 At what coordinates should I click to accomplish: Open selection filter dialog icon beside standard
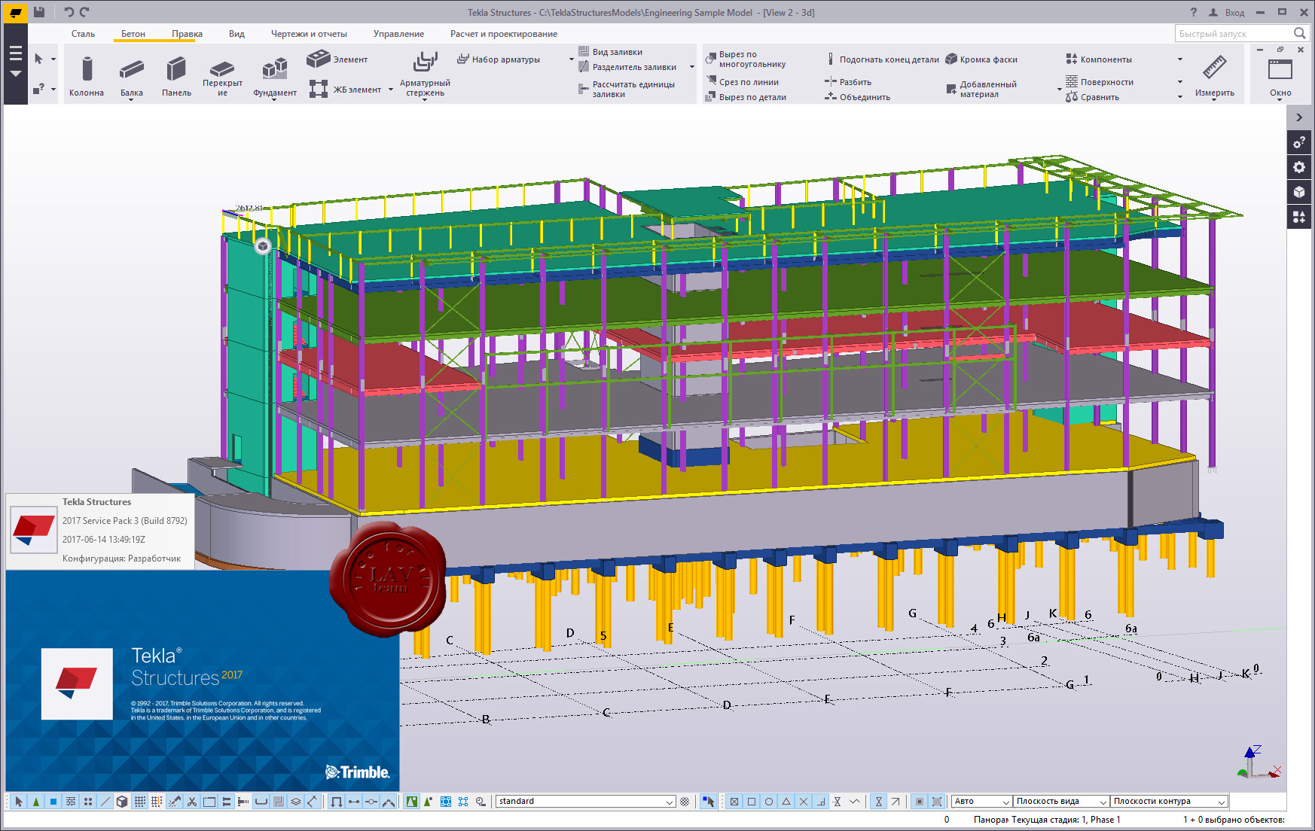[685, 802]
